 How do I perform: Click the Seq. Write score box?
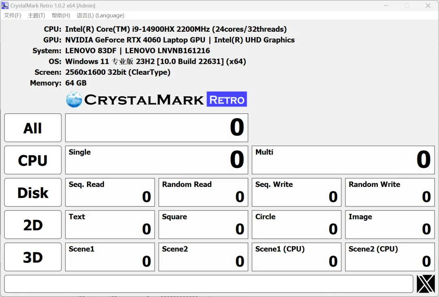(296, 192)
